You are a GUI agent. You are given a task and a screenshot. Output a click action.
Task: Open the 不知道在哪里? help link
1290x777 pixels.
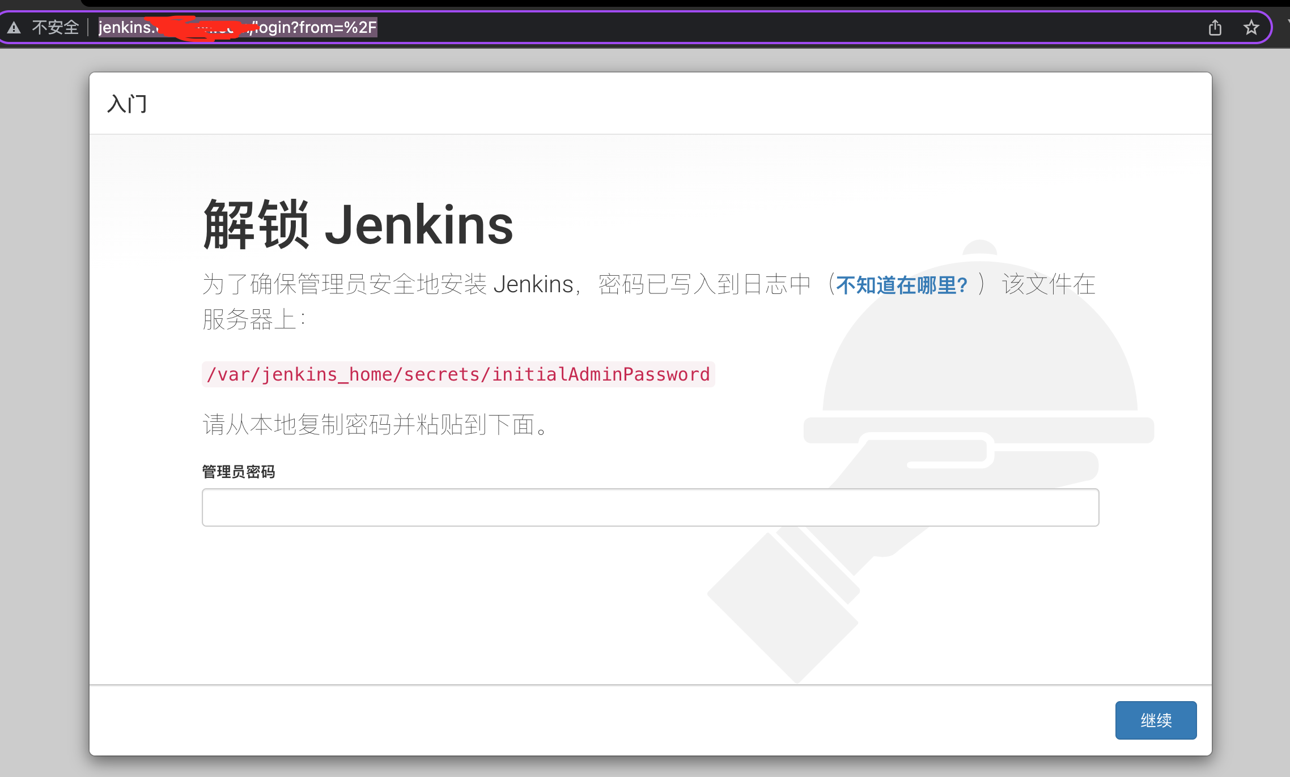click(x=902, y=285)
